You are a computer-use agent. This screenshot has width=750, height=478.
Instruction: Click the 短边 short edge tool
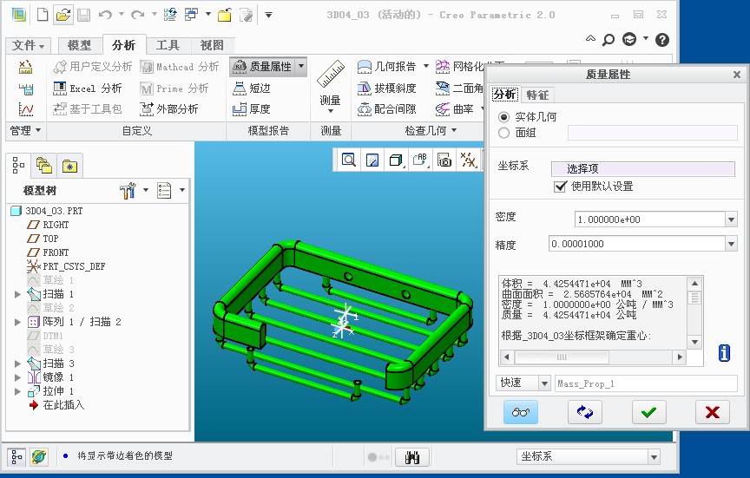(x=252, y=88)
